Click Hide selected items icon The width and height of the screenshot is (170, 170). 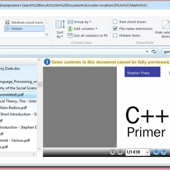166,24
